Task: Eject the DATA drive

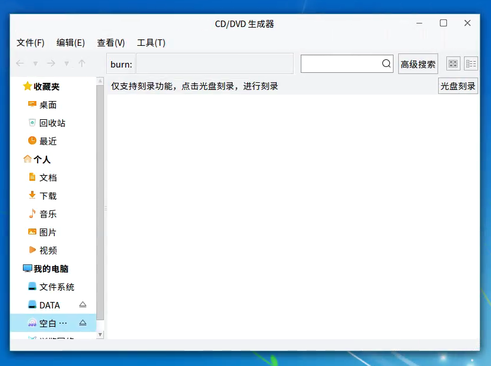Action: 83,305
